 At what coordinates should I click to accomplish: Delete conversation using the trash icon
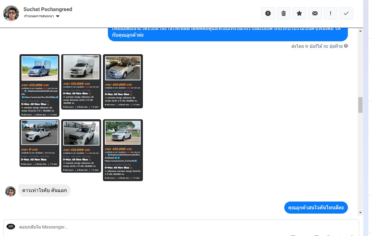284,13
